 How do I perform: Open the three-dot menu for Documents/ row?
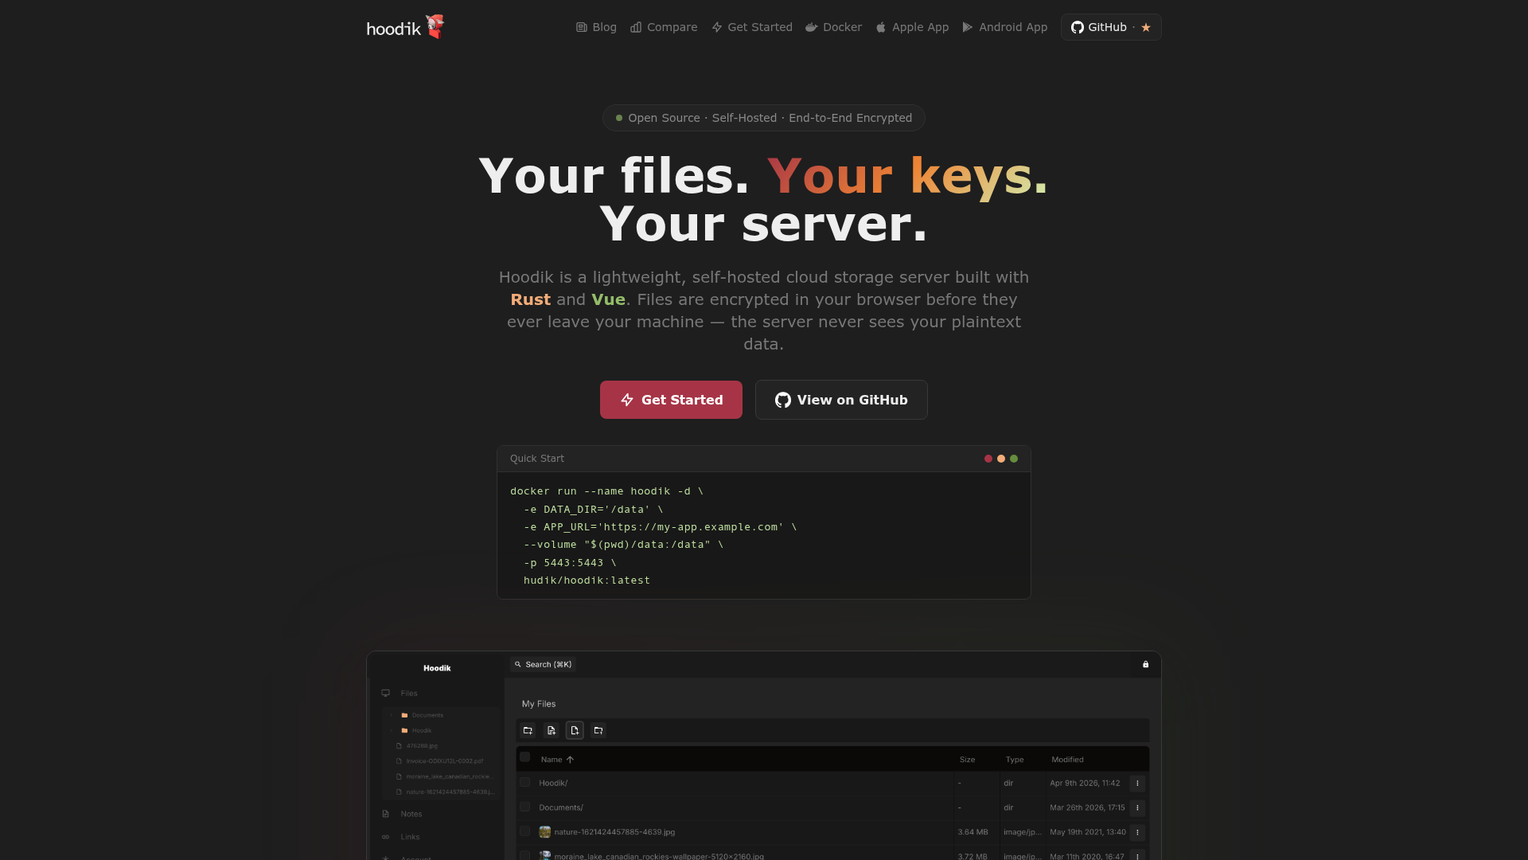(x=1137, y=808)
